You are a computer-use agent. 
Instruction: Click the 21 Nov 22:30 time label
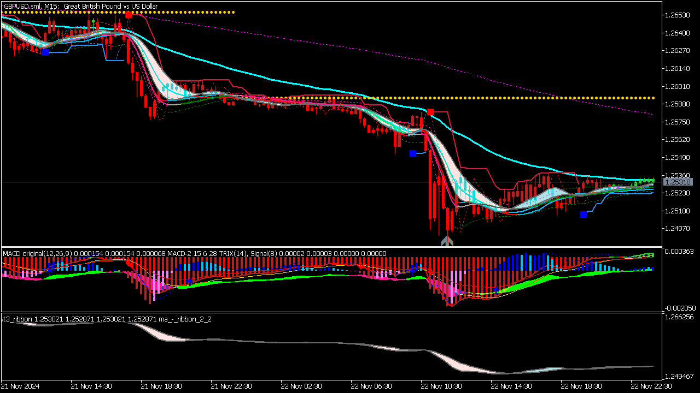(x=231, y=386)
